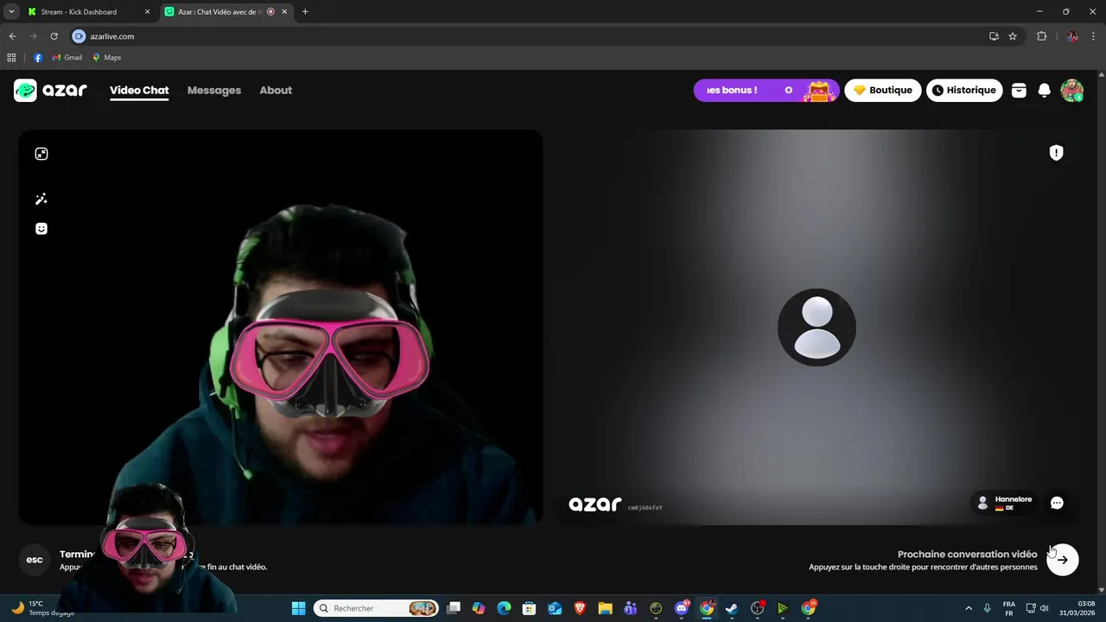This screenshot has height=622, width=1106.
Task: Go back in browser history
Action: tap(12, 36)
